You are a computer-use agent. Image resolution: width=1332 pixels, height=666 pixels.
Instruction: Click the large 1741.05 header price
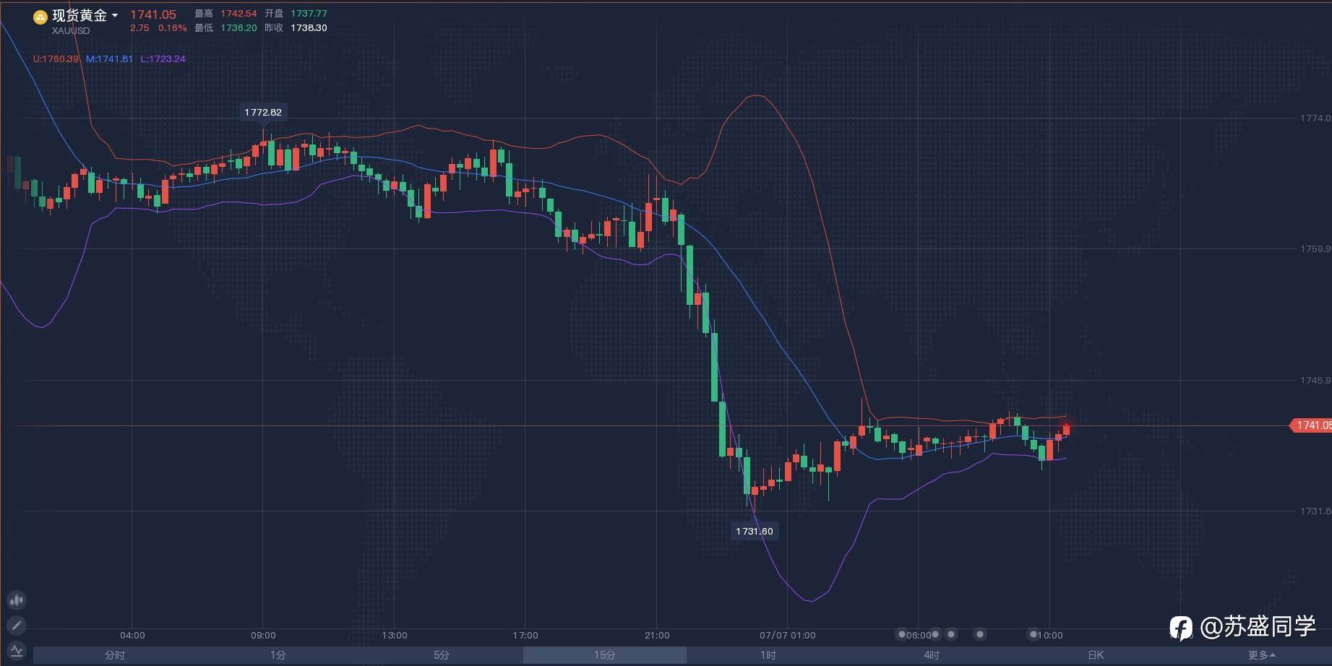coord(153,14)
